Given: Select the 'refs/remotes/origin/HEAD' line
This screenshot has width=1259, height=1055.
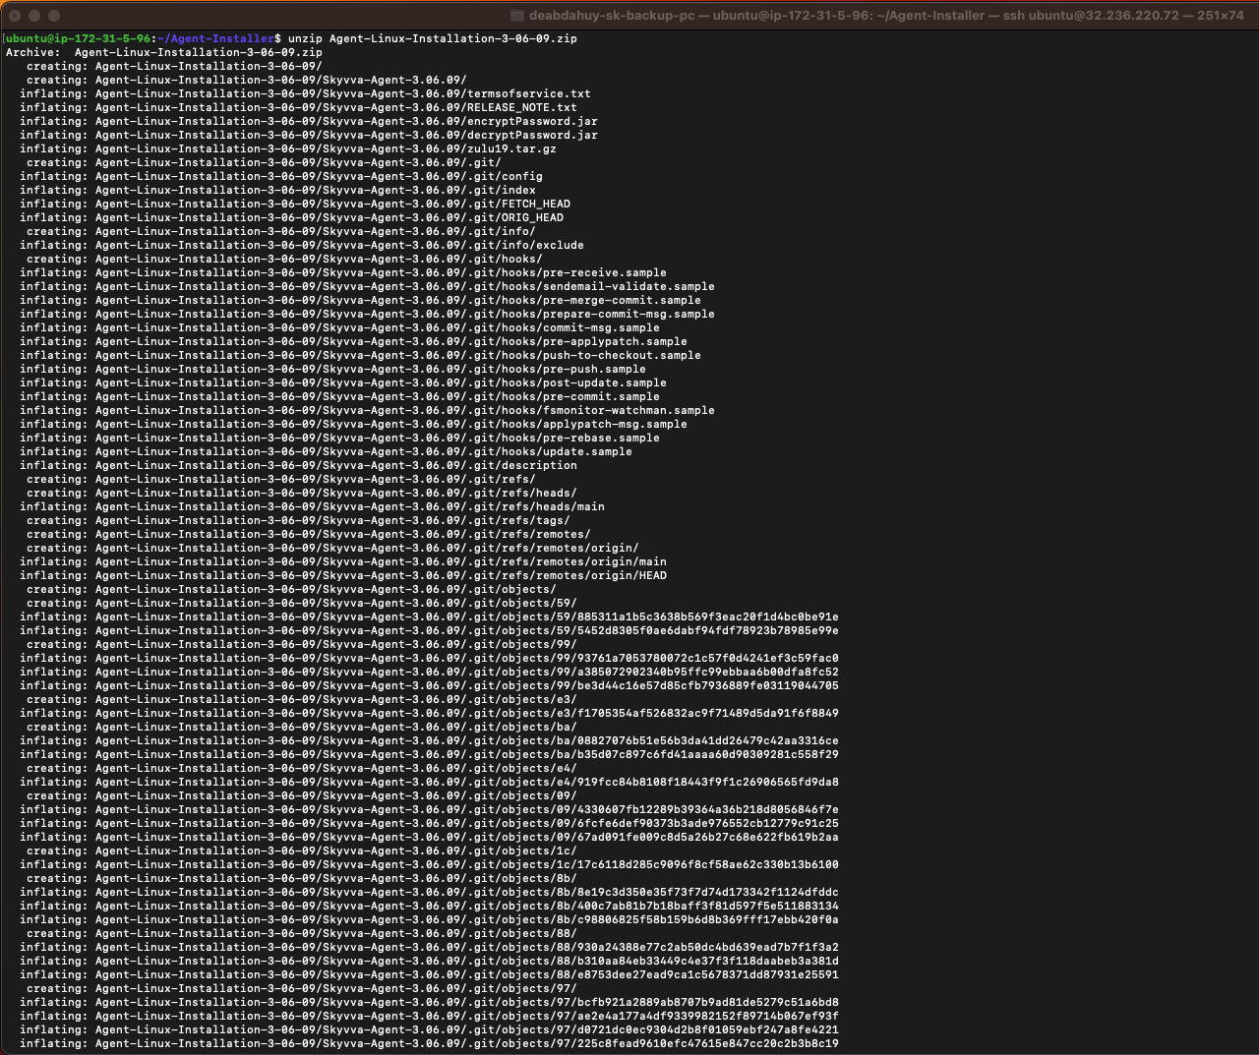Looking at the screenshot, I should pos(343,575).
